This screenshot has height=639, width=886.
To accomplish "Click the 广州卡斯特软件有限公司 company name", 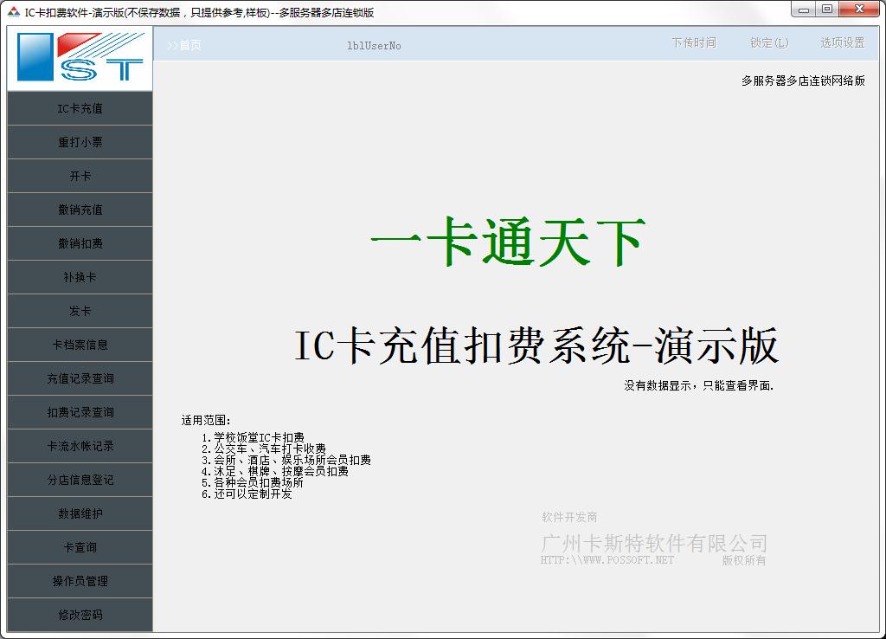I will (654, 544).
